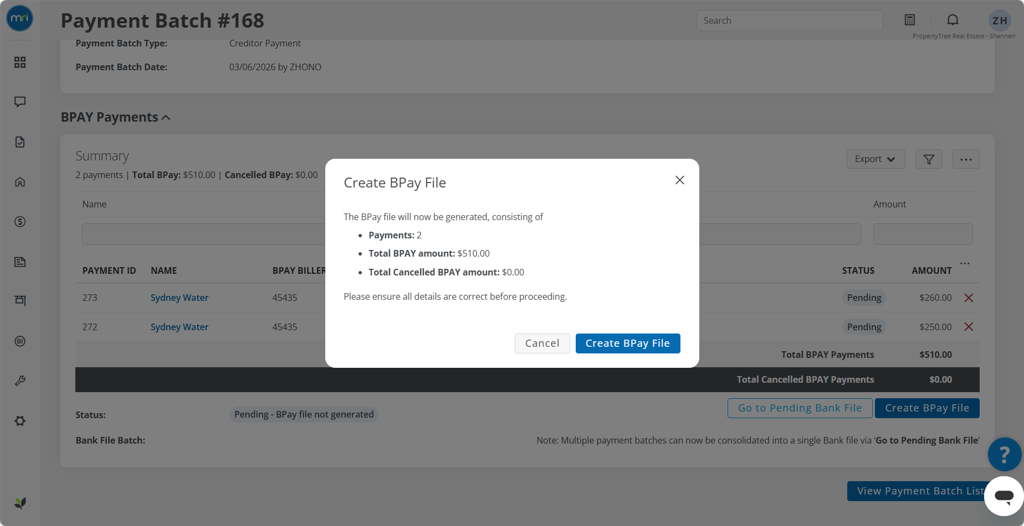Open the document checkmark sidebar icon

[x=20, y=142]
